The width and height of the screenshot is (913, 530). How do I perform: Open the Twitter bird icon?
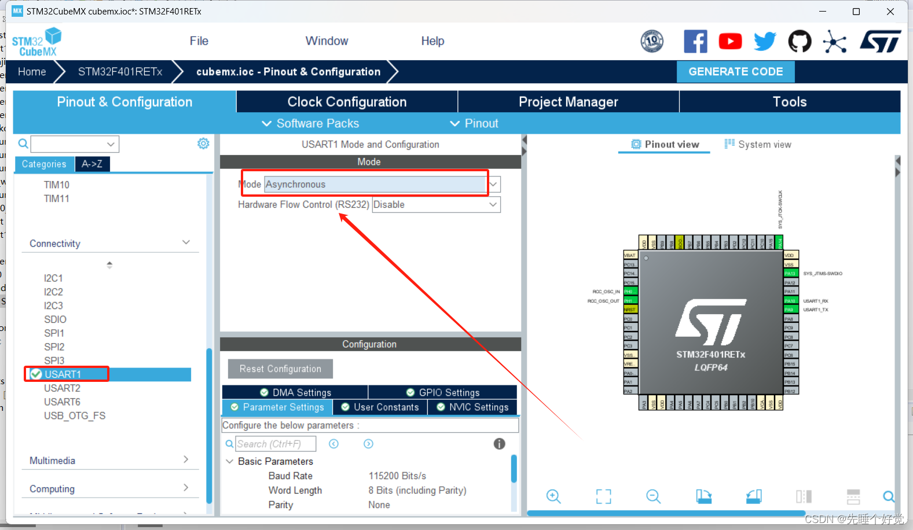765,41
